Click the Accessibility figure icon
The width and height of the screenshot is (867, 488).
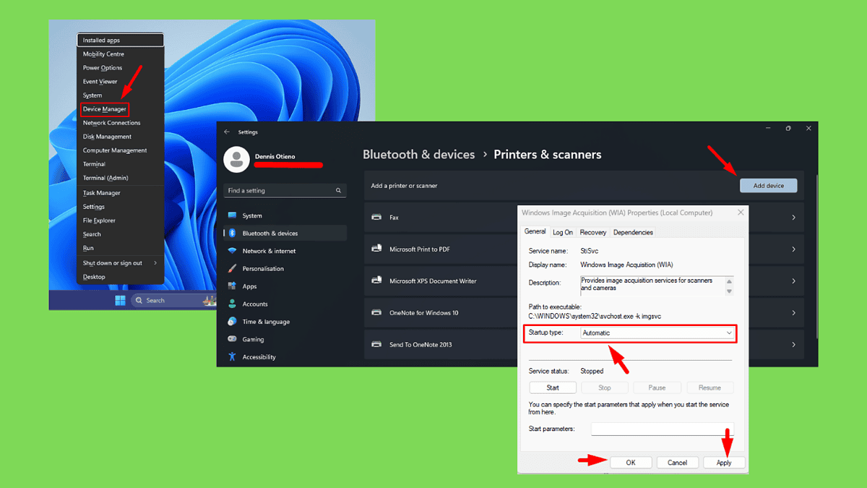click(x=232, y=356)
